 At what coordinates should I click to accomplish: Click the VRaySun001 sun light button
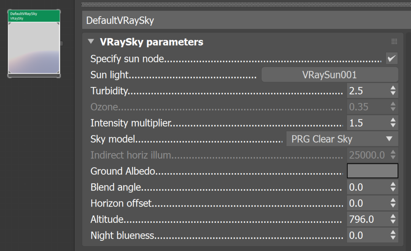[x=330, y=75]
